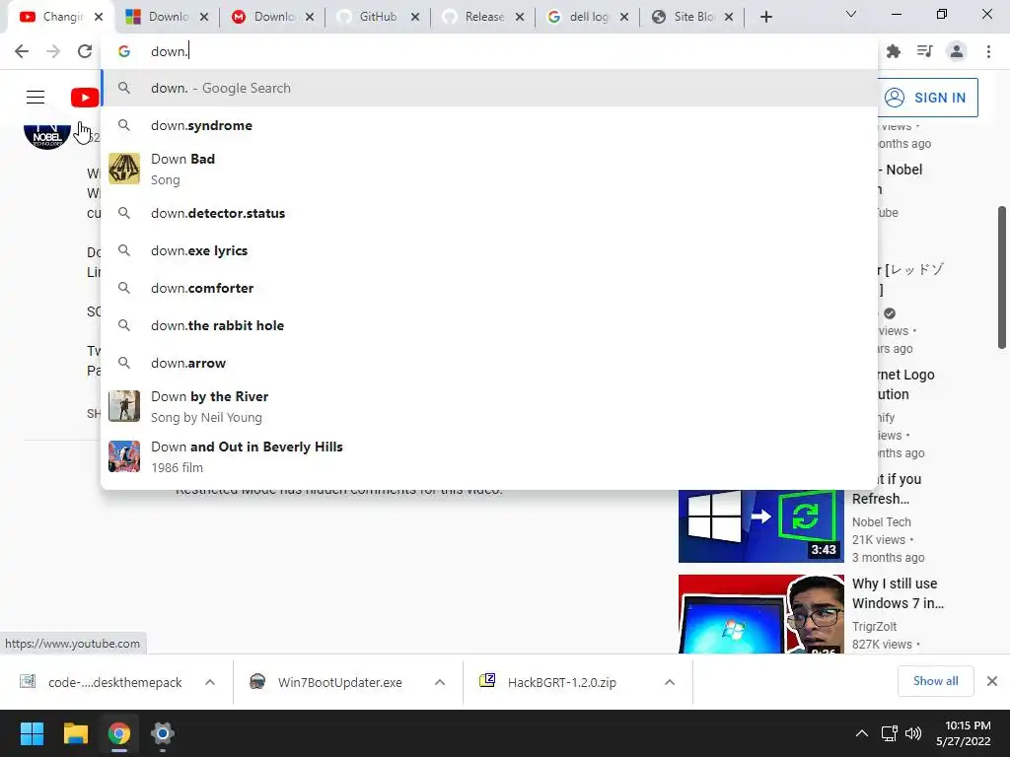Viewport: 1010px width, 757px height.
Task: Switch to the MEGA Download tab
Action: coord(272,17)
